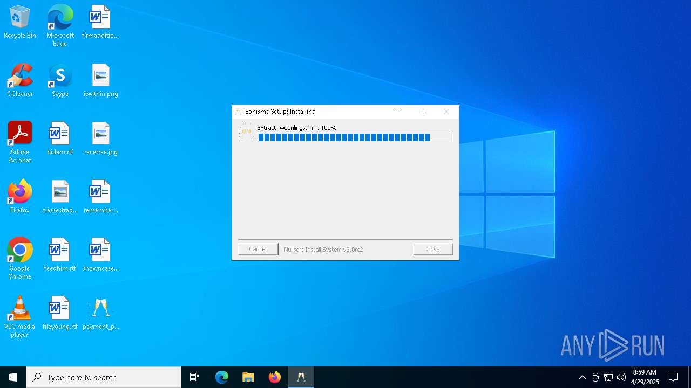Screen dimensions: 691x388
Task: Open Adobe Acrobat desktop shortcut
Action: click(20, 142)
